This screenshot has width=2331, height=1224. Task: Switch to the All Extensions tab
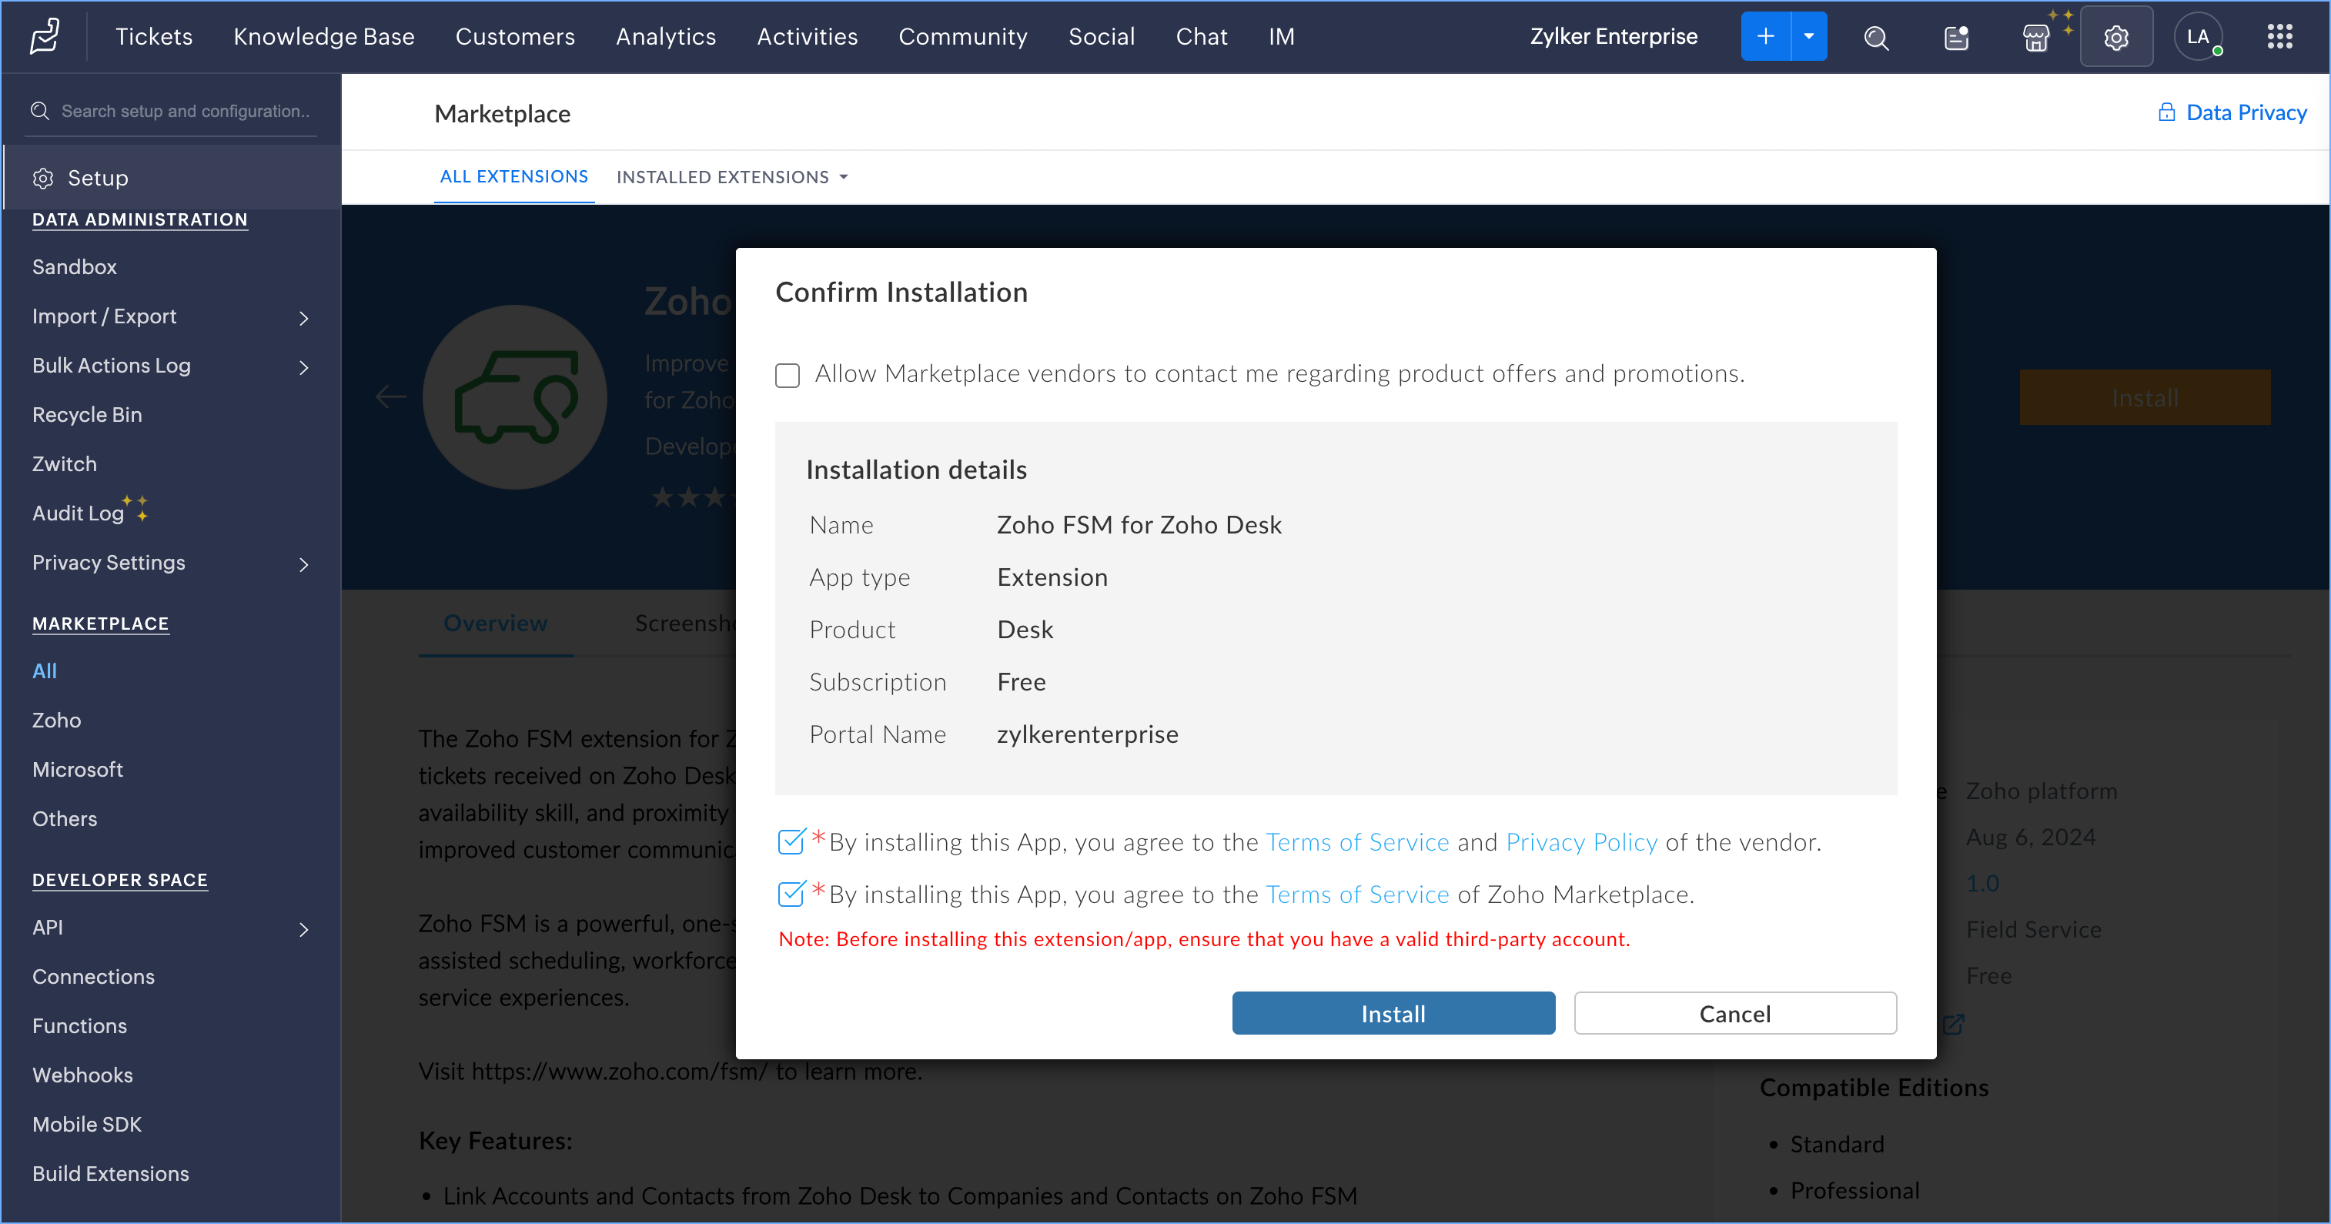(x=513, y=177)
